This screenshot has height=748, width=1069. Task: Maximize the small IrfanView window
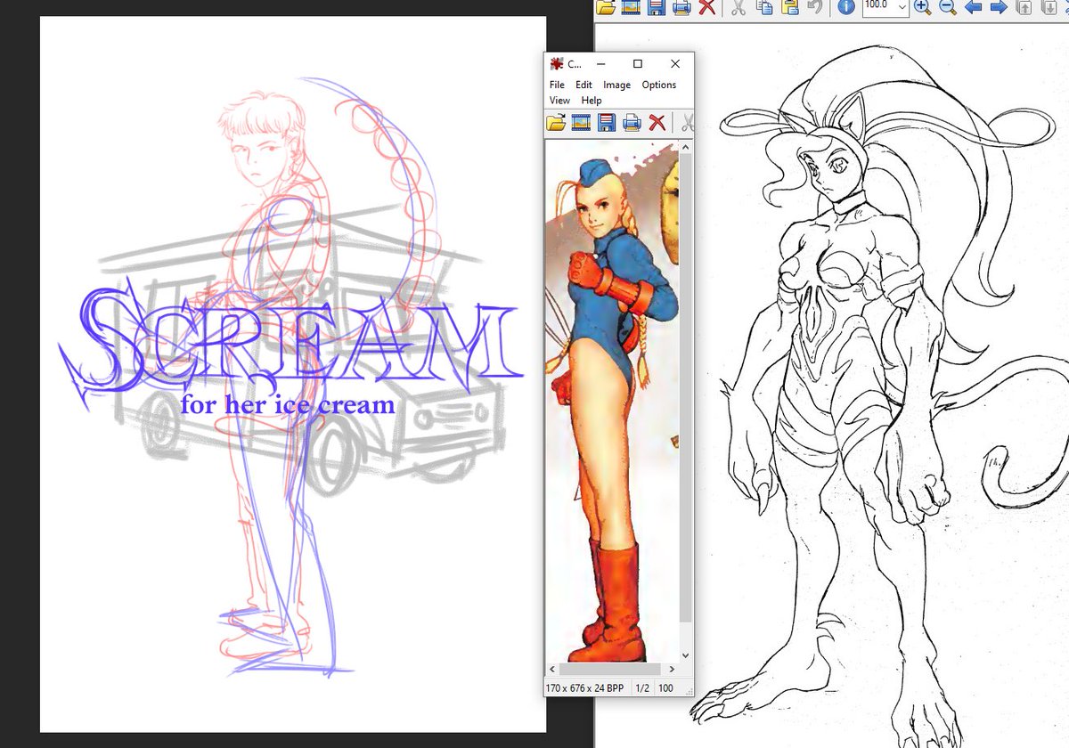pos(638,64)
